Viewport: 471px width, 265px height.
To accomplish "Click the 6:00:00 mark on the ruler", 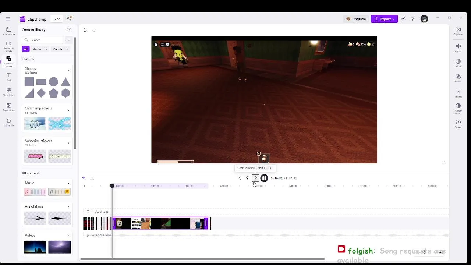I will point(293,186).
